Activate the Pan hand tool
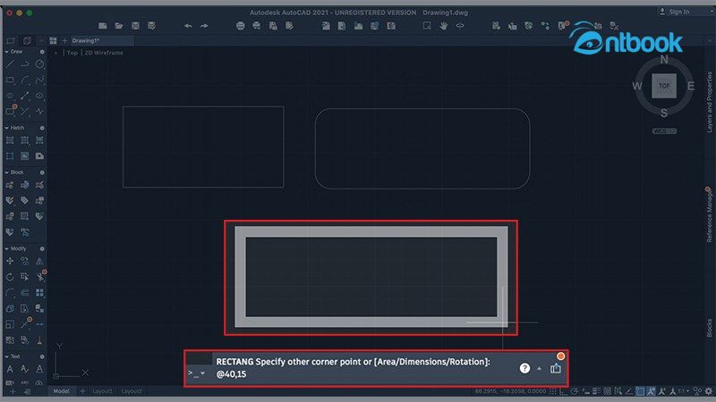The image size is (716, 402). [x=443, y=26]
